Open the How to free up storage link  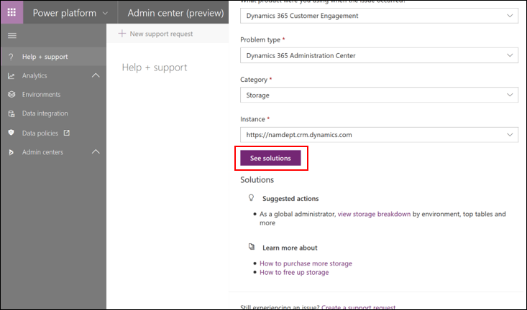tap(294, 273)
